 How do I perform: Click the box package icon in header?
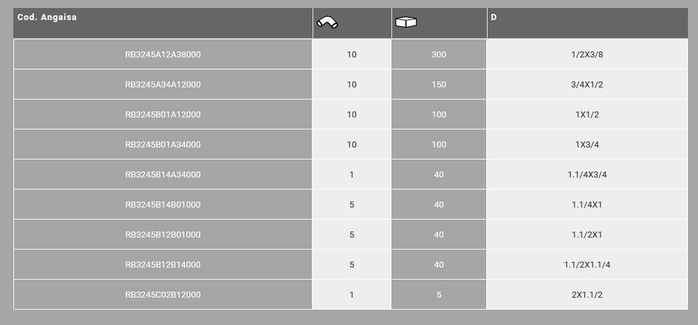[406, 23]
